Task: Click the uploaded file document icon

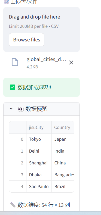Action: 15,62
